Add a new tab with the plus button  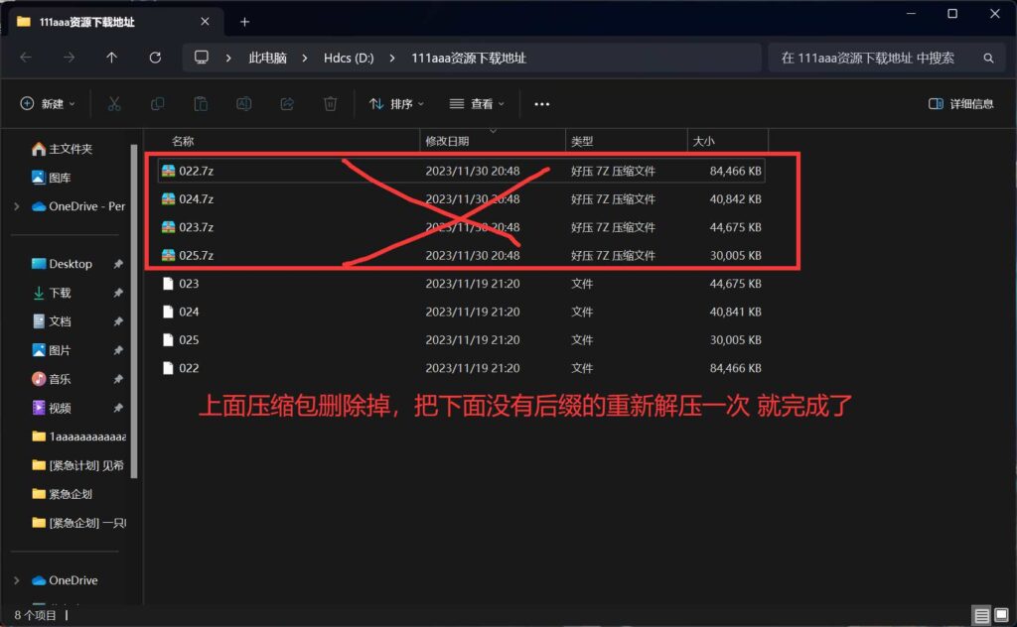pos(244,22)
